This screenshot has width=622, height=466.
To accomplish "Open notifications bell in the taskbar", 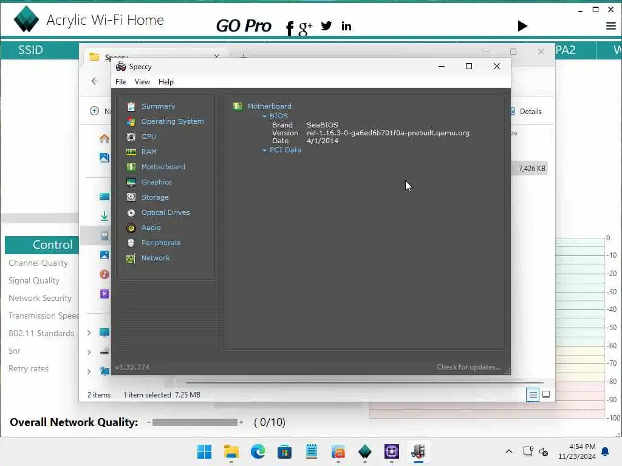I will [x=606, y=451].
